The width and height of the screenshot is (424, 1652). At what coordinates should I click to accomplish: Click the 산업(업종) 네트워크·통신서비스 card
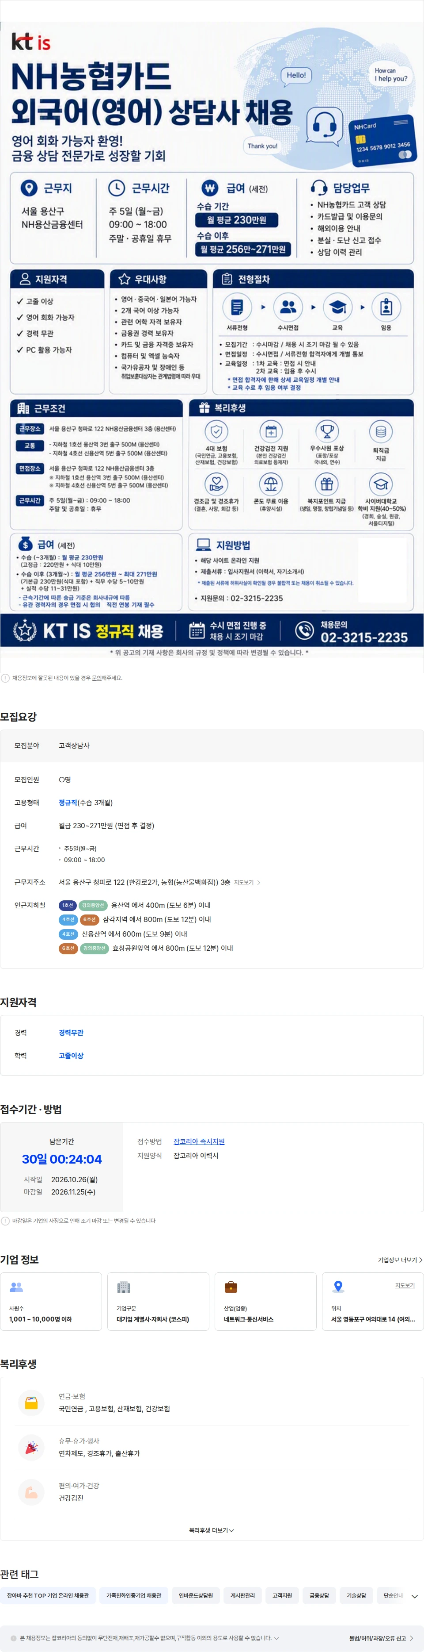coord(265,1301)
